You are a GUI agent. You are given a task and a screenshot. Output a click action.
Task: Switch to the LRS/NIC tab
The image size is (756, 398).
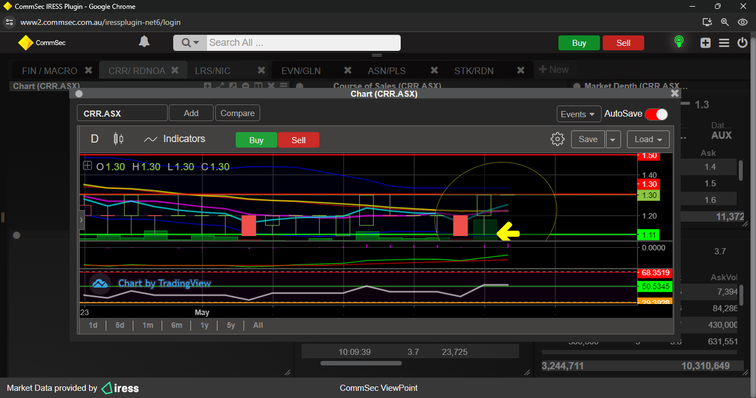(x=213, y=71)
